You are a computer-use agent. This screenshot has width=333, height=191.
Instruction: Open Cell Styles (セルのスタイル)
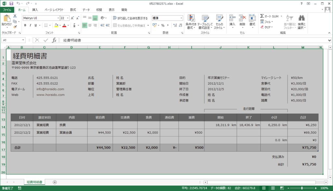click(219, 22)
